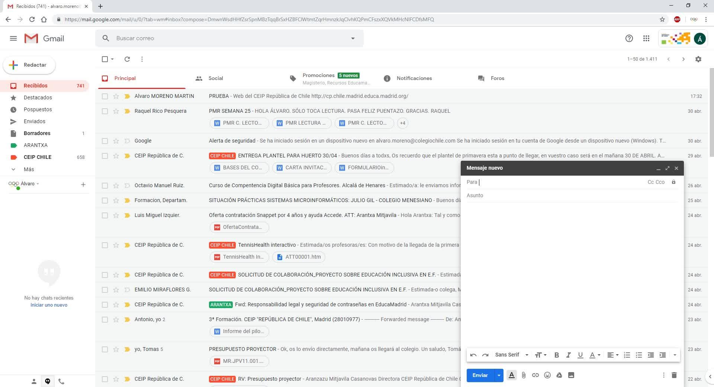Open the more options icon above the inbox
714x387 pixels.
point(142,59)
